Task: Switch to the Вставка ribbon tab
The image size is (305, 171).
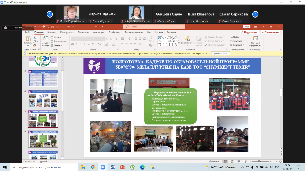Action: click(x=51, y=32)
